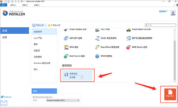
Task: Click the user avatar icon
Action: click(x=173, y=13)
